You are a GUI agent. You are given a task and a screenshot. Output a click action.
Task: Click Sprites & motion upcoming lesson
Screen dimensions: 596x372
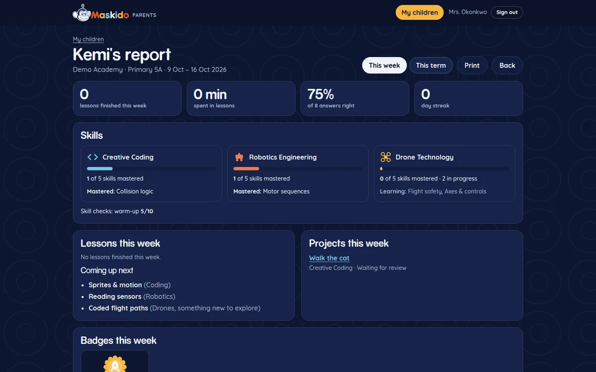pyautogui.click(x=130, y=285)
